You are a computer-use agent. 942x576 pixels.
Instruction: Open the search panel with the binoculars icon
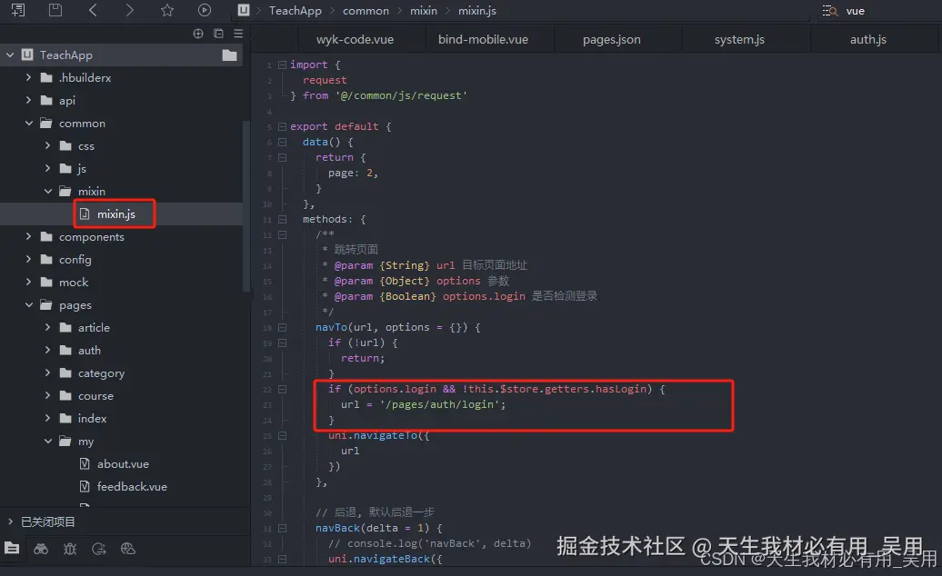point(41,549)
